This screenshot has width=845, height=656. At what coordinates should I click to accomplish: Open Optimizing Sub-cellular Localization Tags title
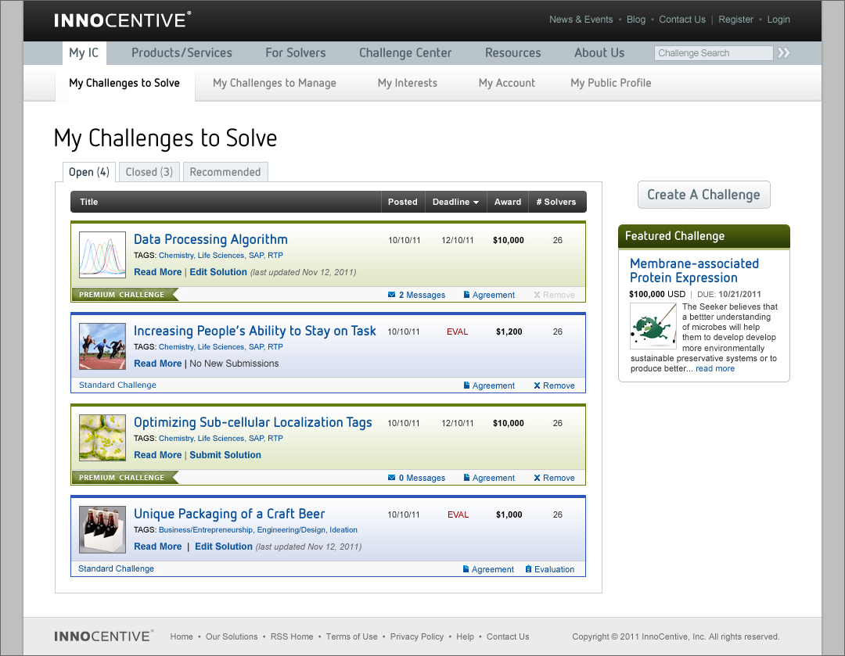[253, 422]
